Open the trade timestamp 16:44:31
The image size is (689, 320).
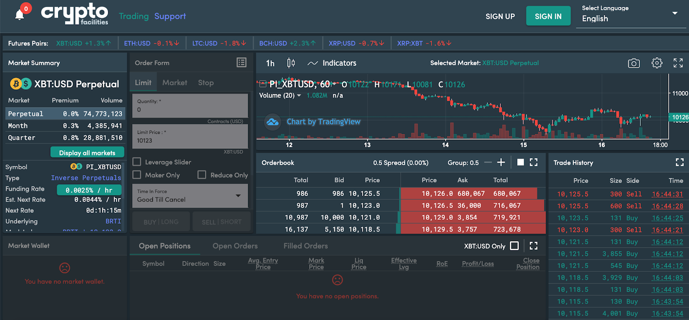667,194
